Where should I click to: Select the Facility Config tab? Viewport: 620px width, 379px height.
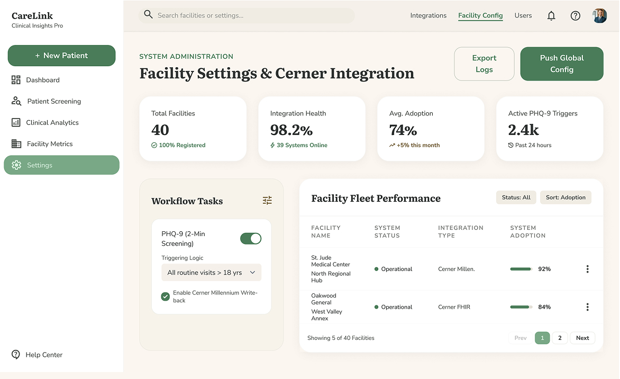480,15
